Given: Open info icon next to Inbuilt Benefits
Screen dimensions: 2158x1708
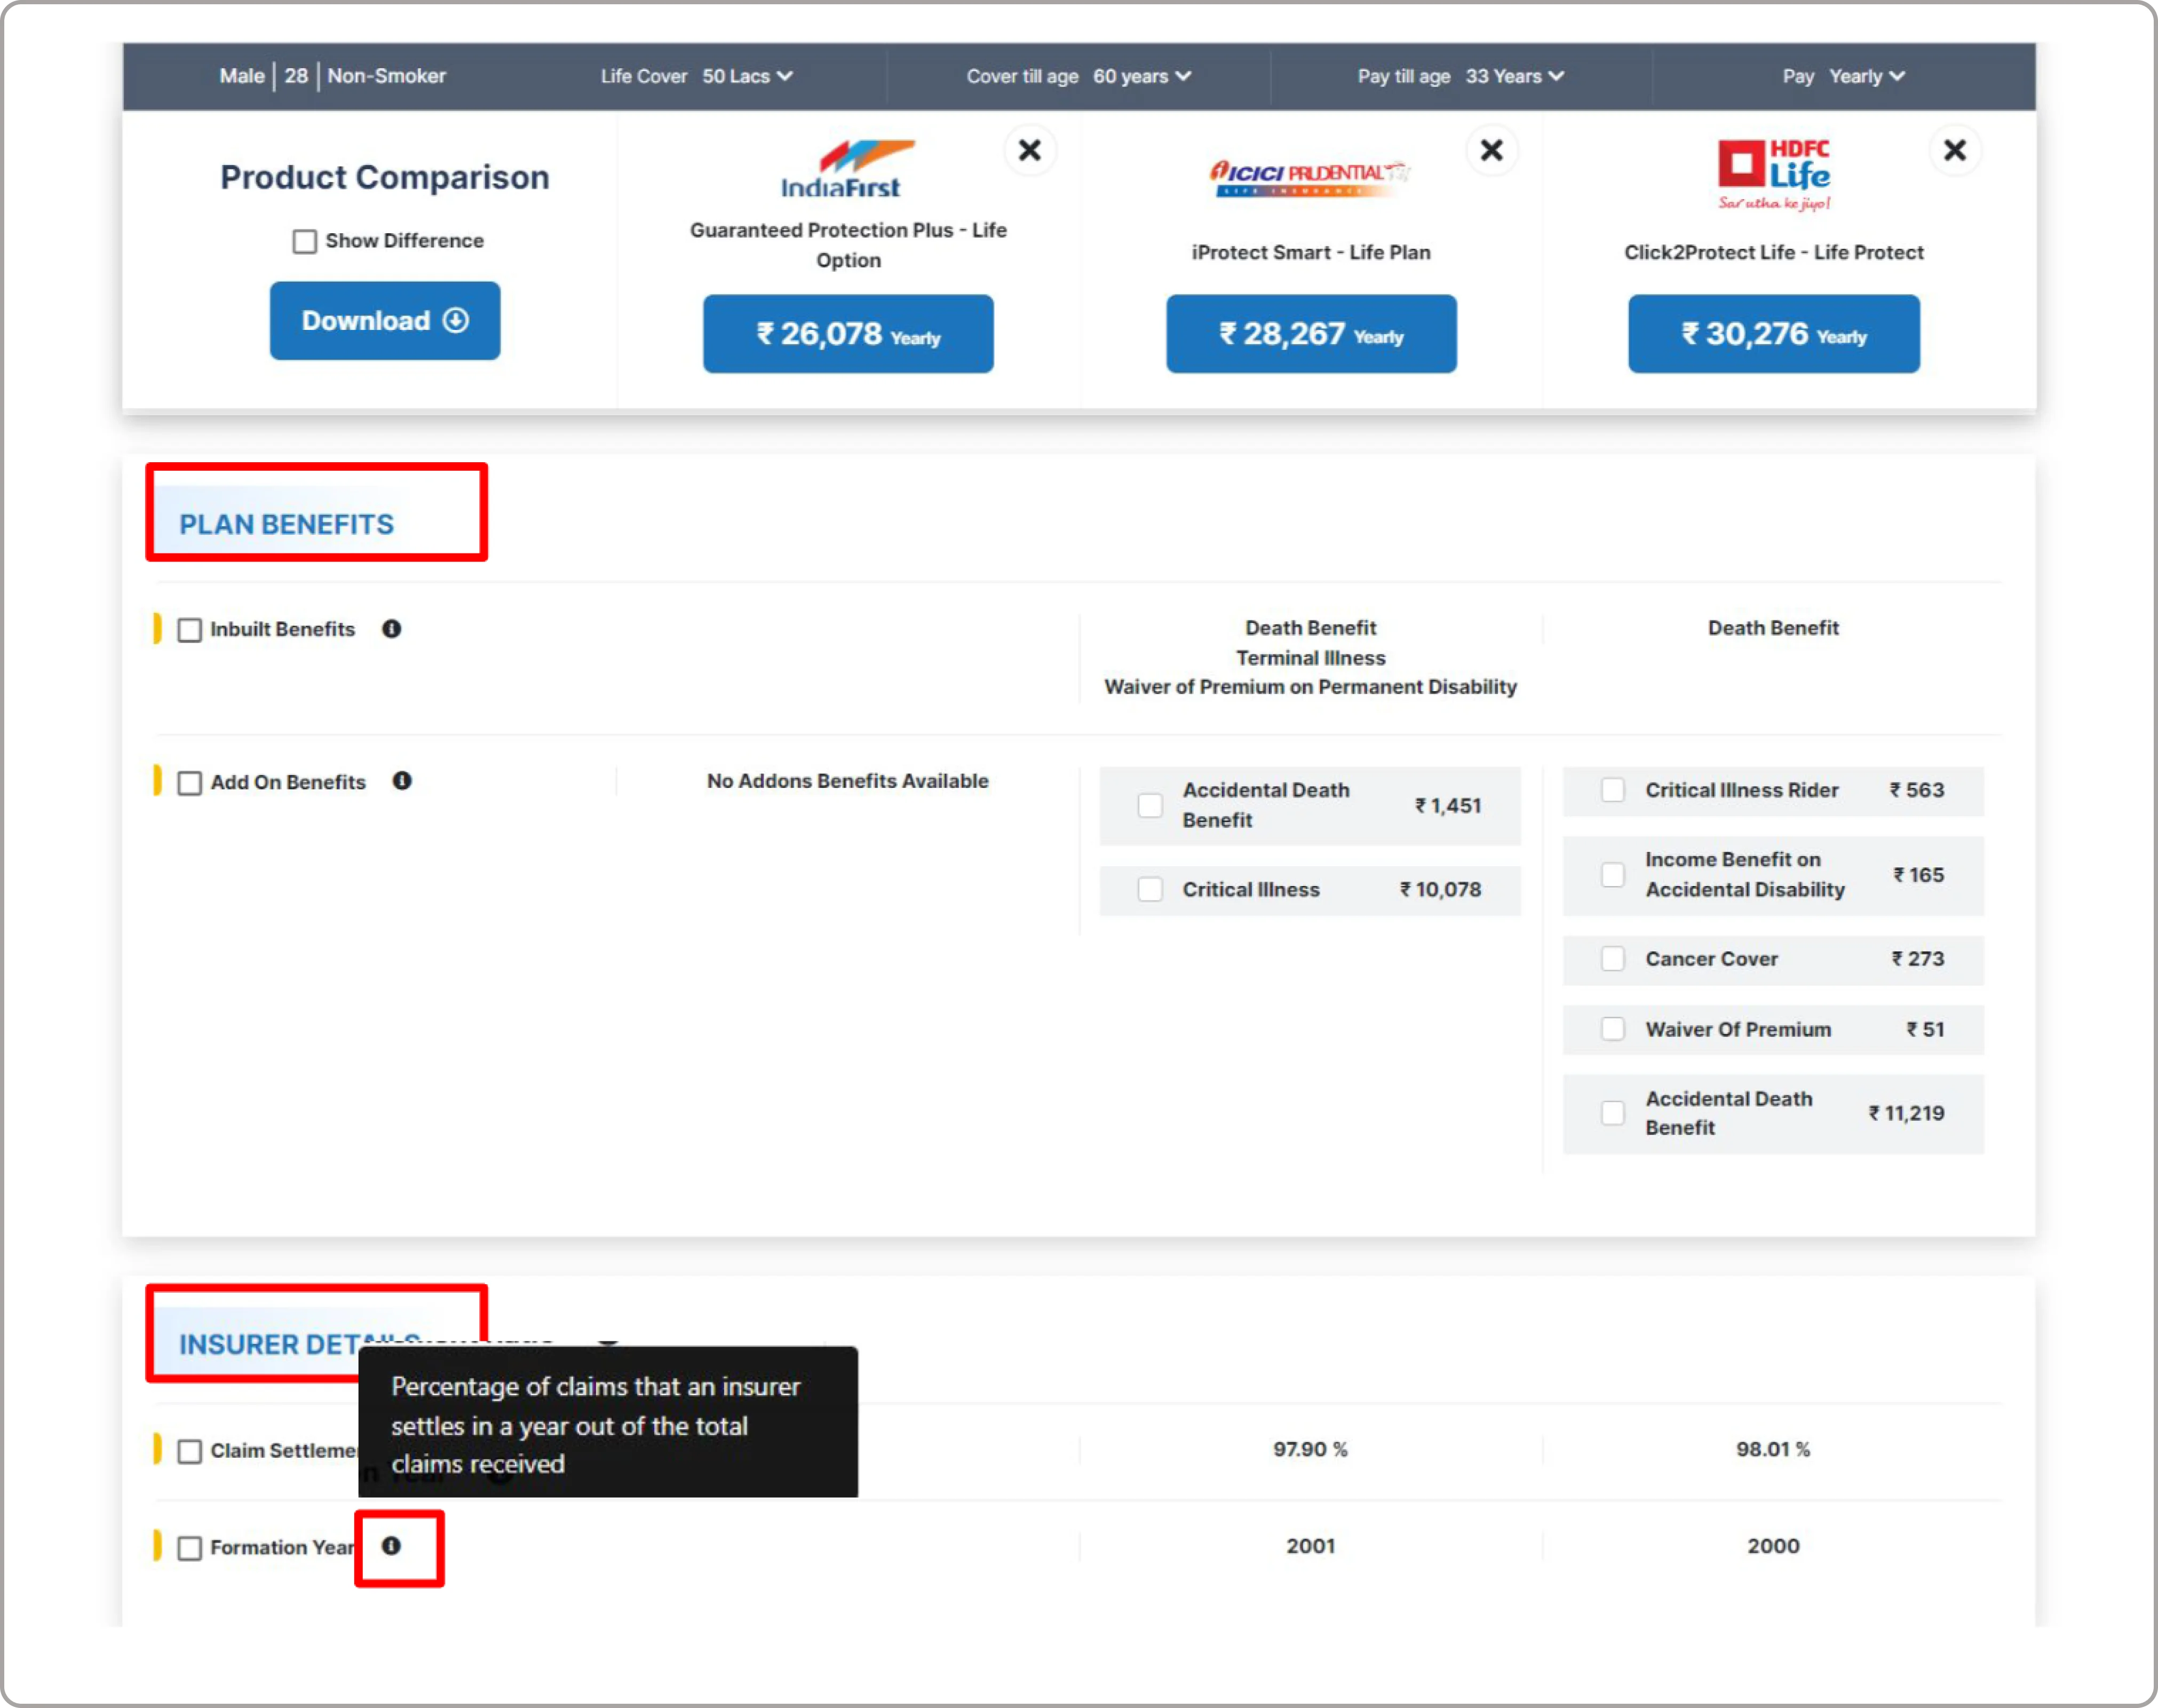Looking at the screenshot, I should tap(392, 629).
